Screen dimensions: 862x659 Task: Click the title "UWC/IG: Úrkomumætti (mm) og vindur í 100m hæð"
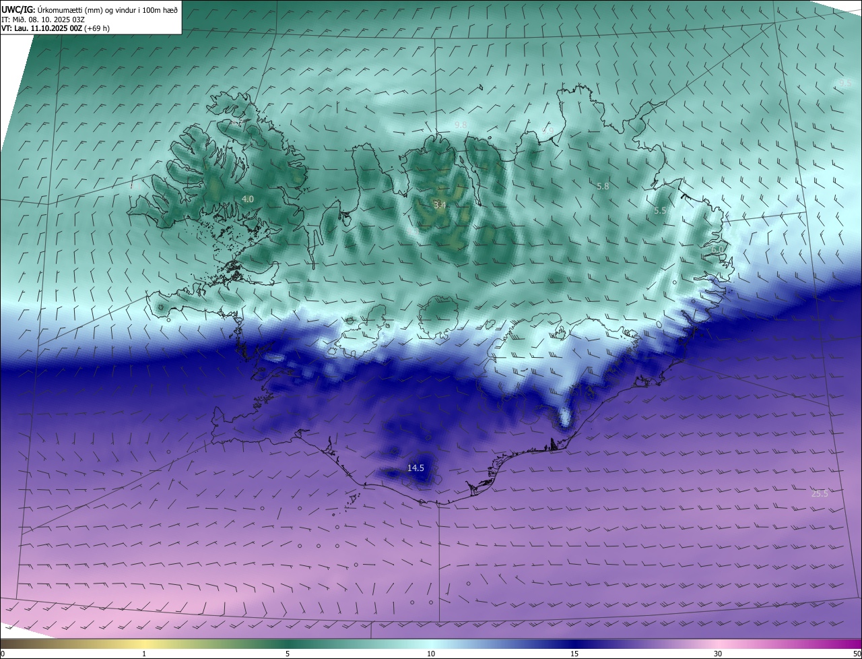[x=89, y=9]
